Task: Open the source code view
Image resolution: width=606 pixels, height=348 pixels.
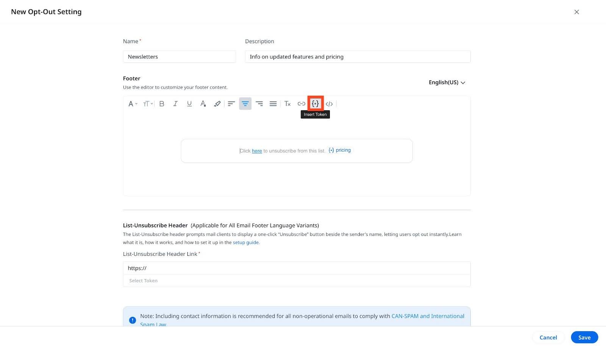Action: [329, 104]
